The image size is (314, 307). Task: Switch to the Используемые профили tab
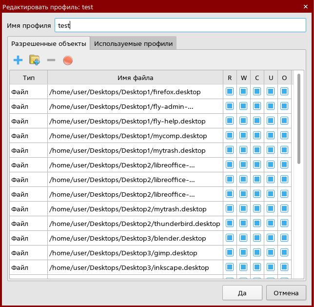click(133, 43)
